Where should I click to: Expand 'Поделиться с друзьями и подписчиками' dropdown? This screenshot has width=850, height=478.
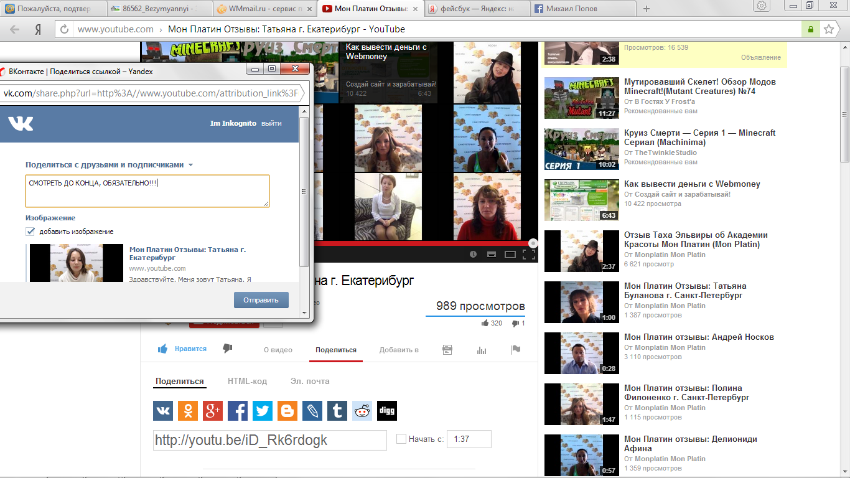click(109, 165)
